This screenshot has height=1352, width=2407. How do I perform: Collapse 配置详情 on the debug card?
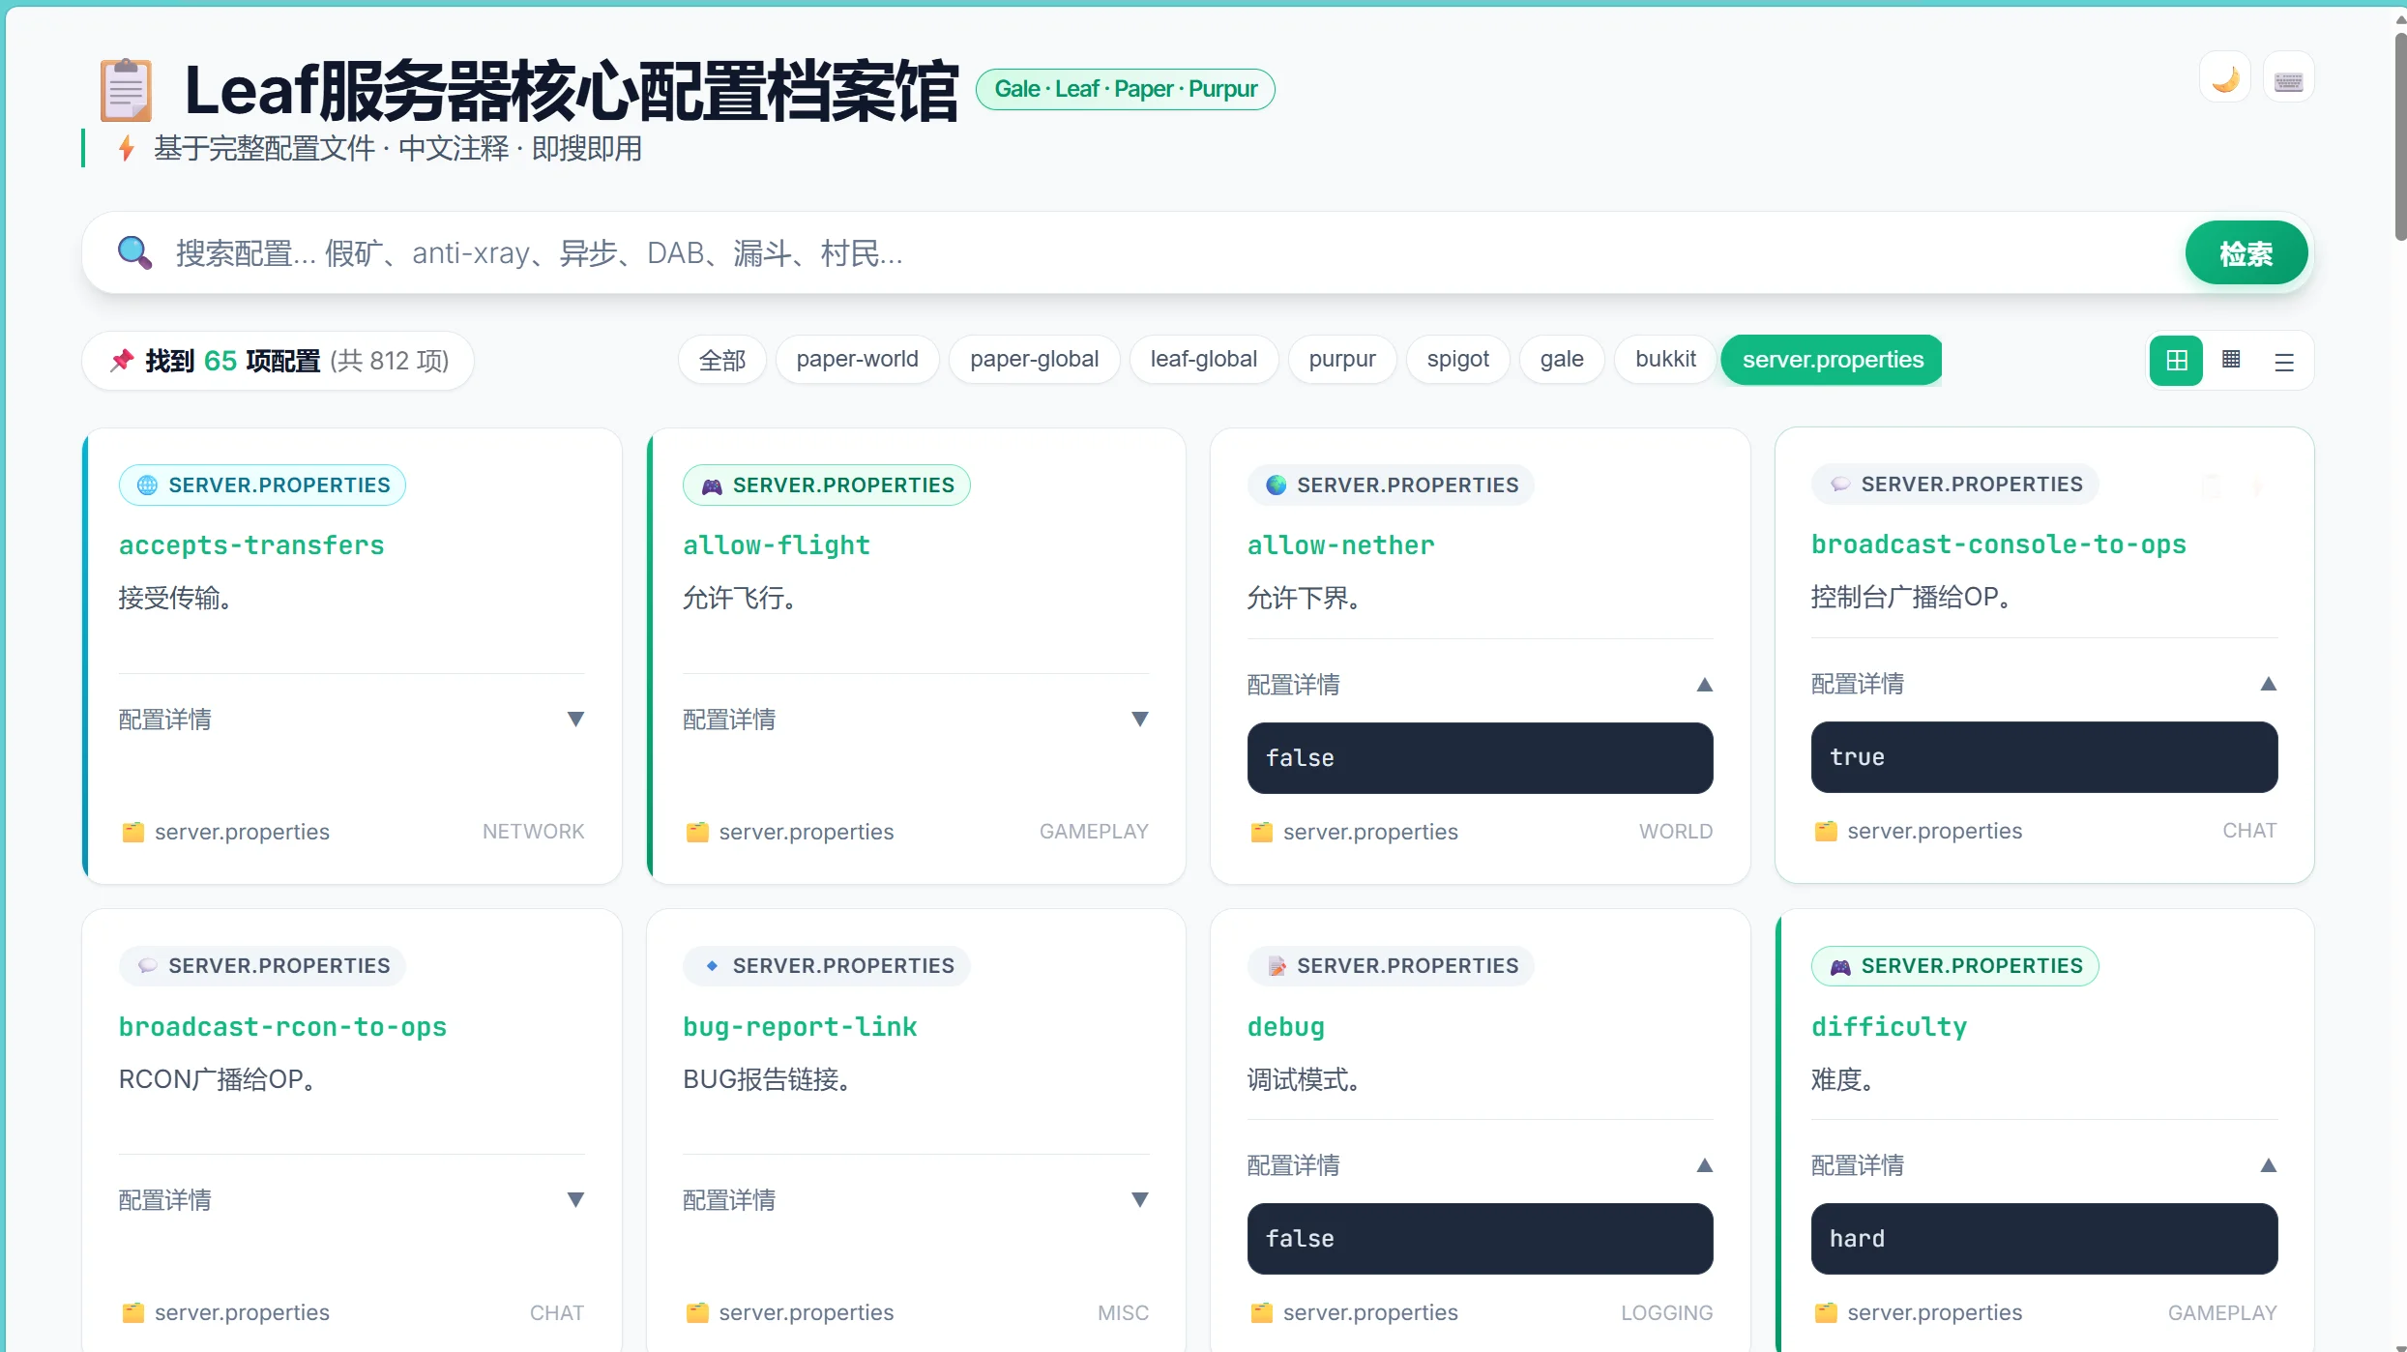click(x=1480, y=1165)
